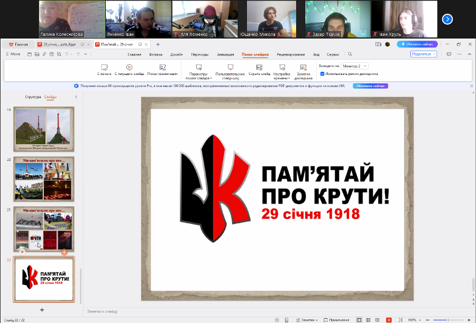The width and height of the screenshot is (476, 323).
Task: Click the redo arrow
Action: pyautogui.click(x=78, y=54)
